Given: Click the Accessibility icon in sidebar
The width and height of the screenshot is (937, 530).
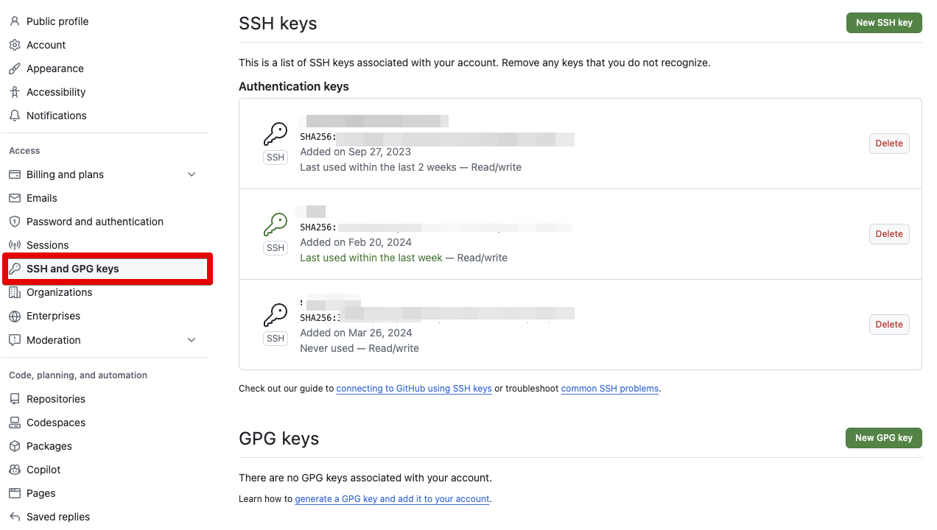Looking at the screenshot, I should coord(15,92).
